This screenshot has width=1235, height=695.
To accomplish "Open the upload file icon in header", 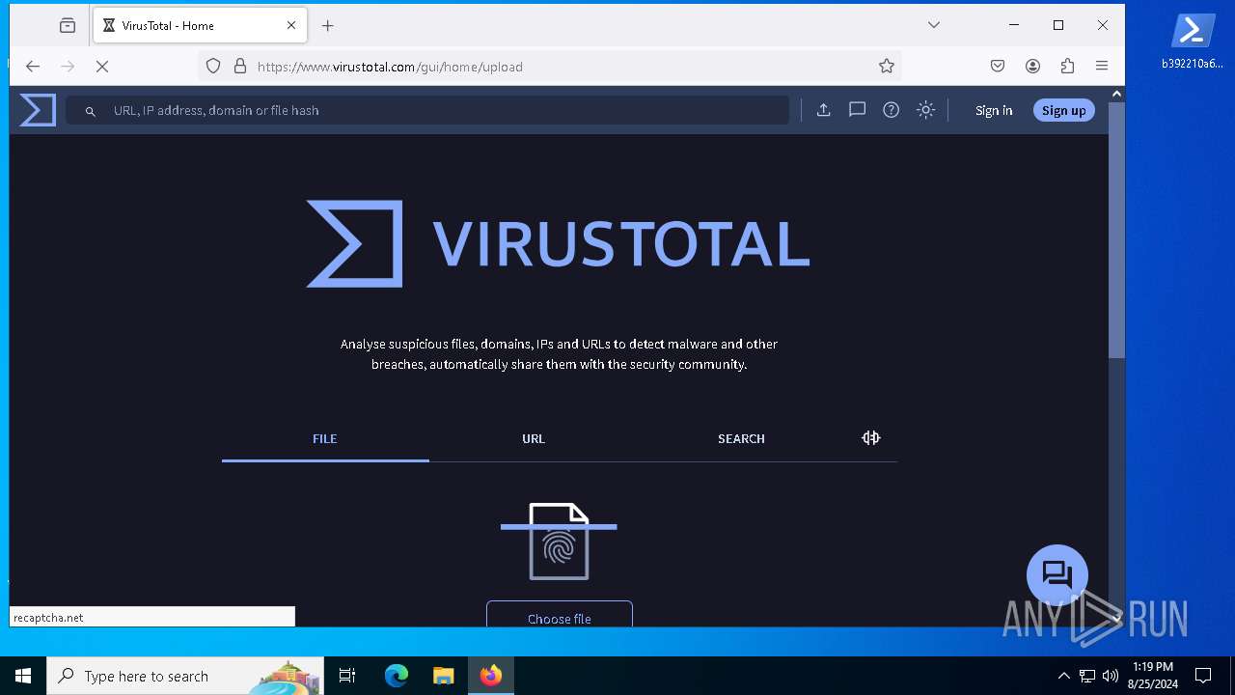I will tap(823, 110).
